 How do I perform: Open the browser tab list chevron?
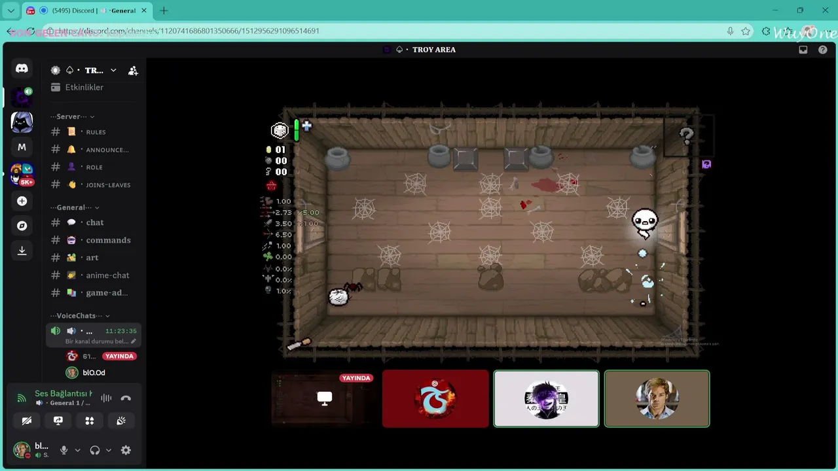11,10
